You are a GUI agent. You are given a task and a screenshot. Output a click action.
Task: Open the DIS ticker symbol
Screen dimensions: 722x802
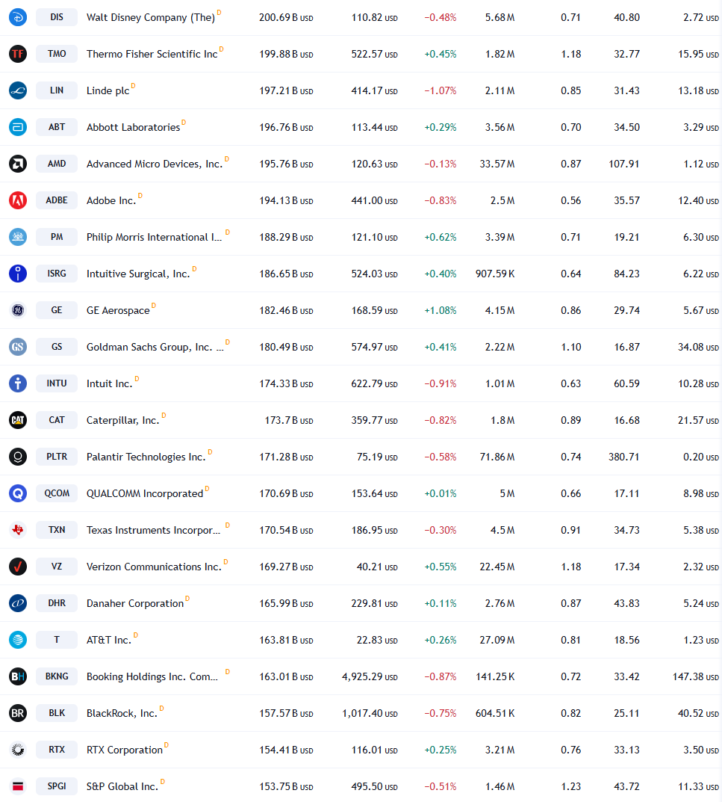click(x=57, y=17)
